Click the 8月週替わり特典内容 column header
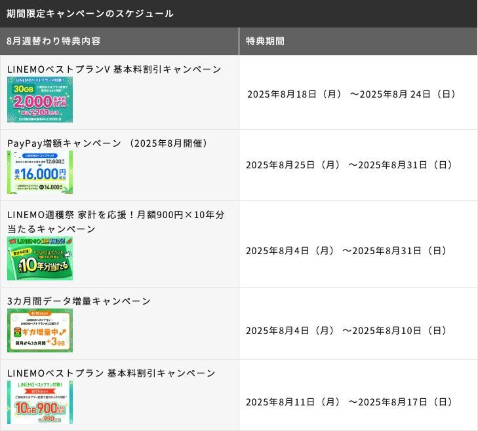The image size is (478, 431). coord(53,41)
